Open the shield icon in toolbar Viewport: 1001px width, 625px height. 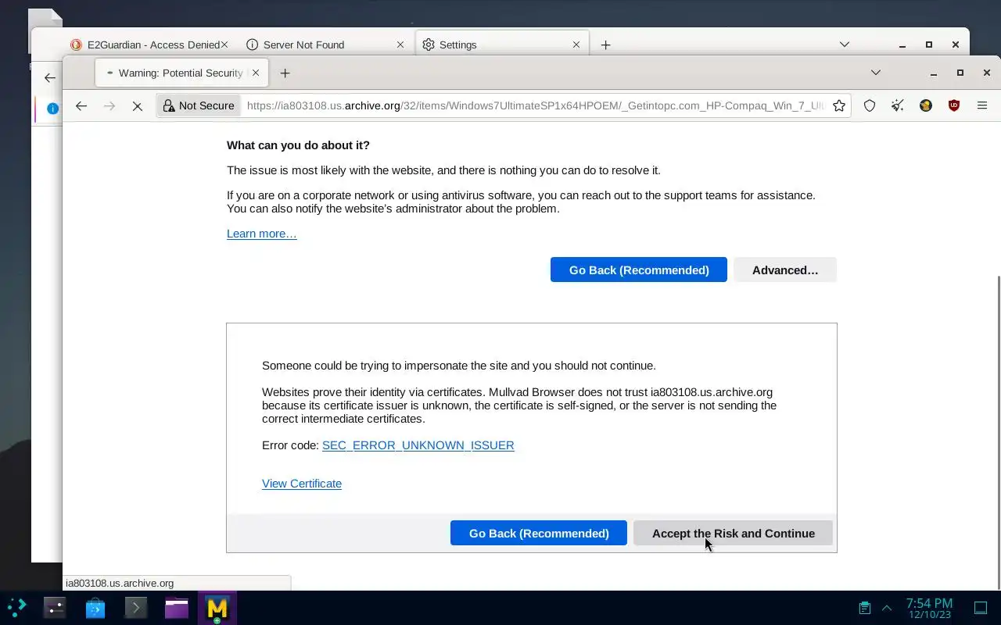870,105
